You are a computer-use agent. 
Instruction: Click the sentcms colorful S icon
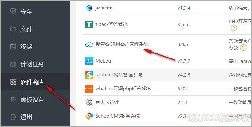click(x=89, y=75)
